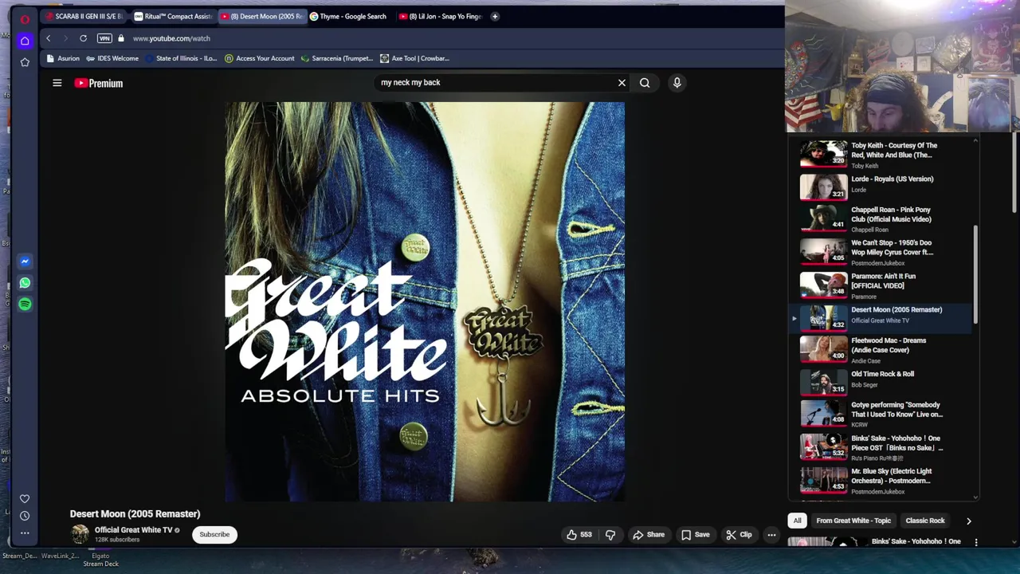Click the playlist panel scrollbar
Viewport: 1020px width, 574px height.
pos(975,275)
